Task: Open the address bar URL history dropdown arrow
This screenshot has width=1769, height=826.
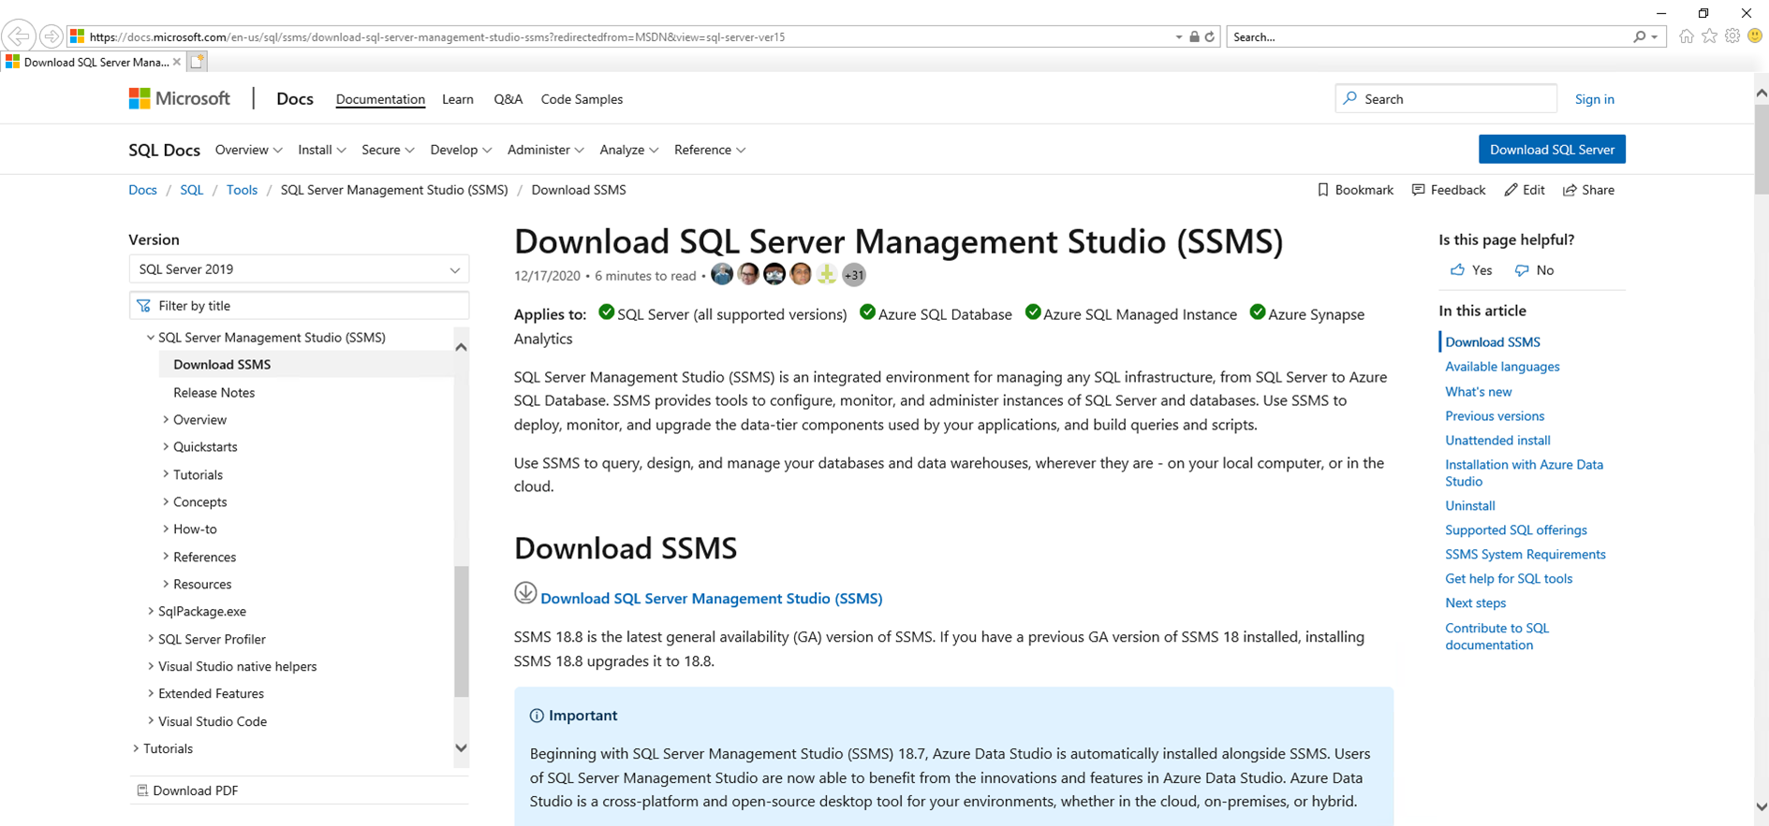Action: [1179, 37]
